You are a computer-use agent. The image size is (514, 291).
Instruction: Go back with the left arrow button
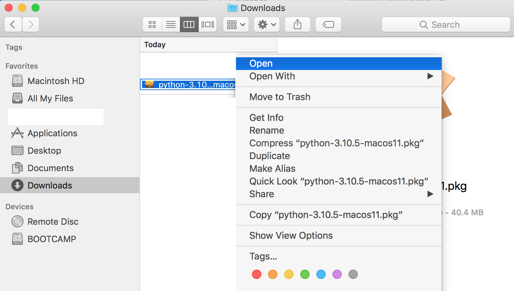click(13, 24)
